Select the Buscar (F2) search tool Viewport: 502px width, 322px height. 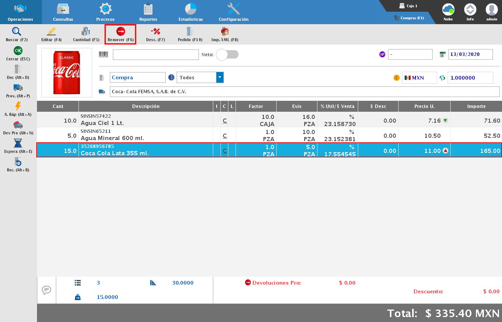coord(16,34)
